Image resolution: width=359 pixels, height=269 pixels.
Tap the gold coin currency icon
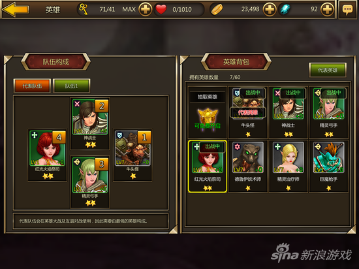click(x=217, y=9)
